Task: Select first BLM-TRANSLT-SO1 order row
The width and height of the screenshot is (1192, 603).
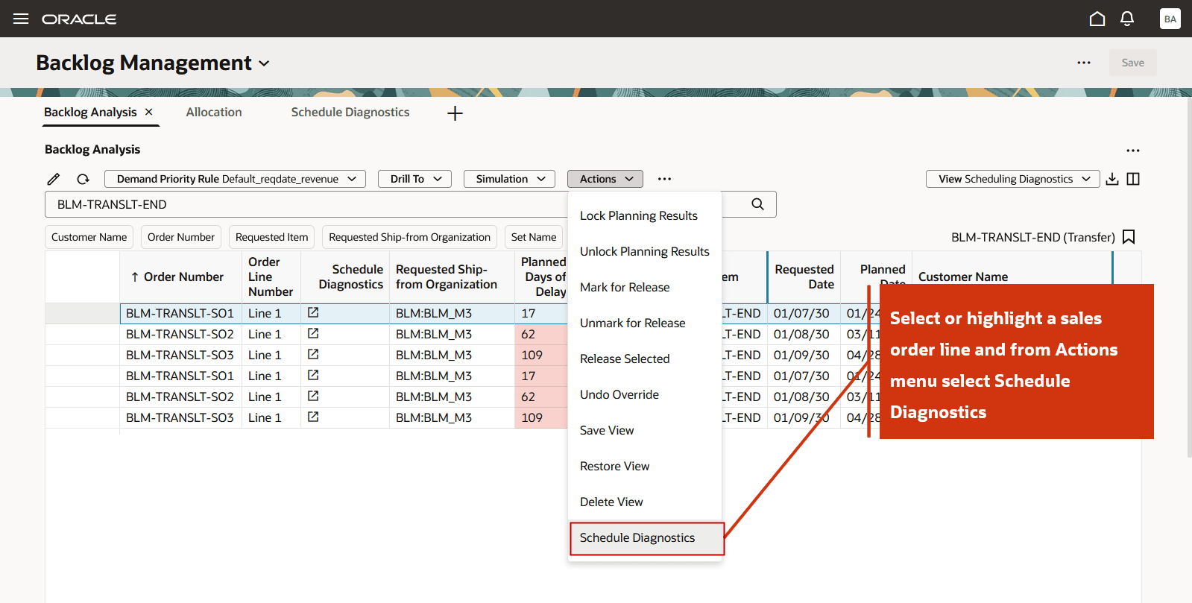Action: pyautogui.click(x=180, y=313)
